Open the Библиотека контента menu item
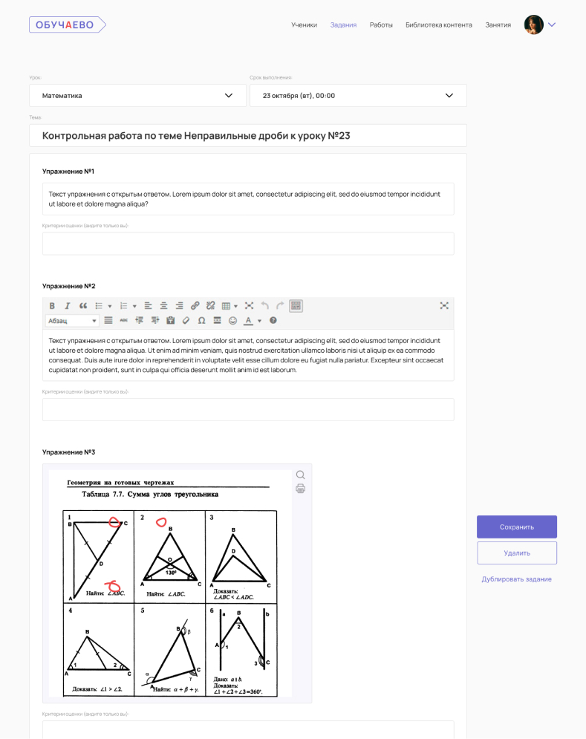This screenshot has width=586, height=739. 438,25
